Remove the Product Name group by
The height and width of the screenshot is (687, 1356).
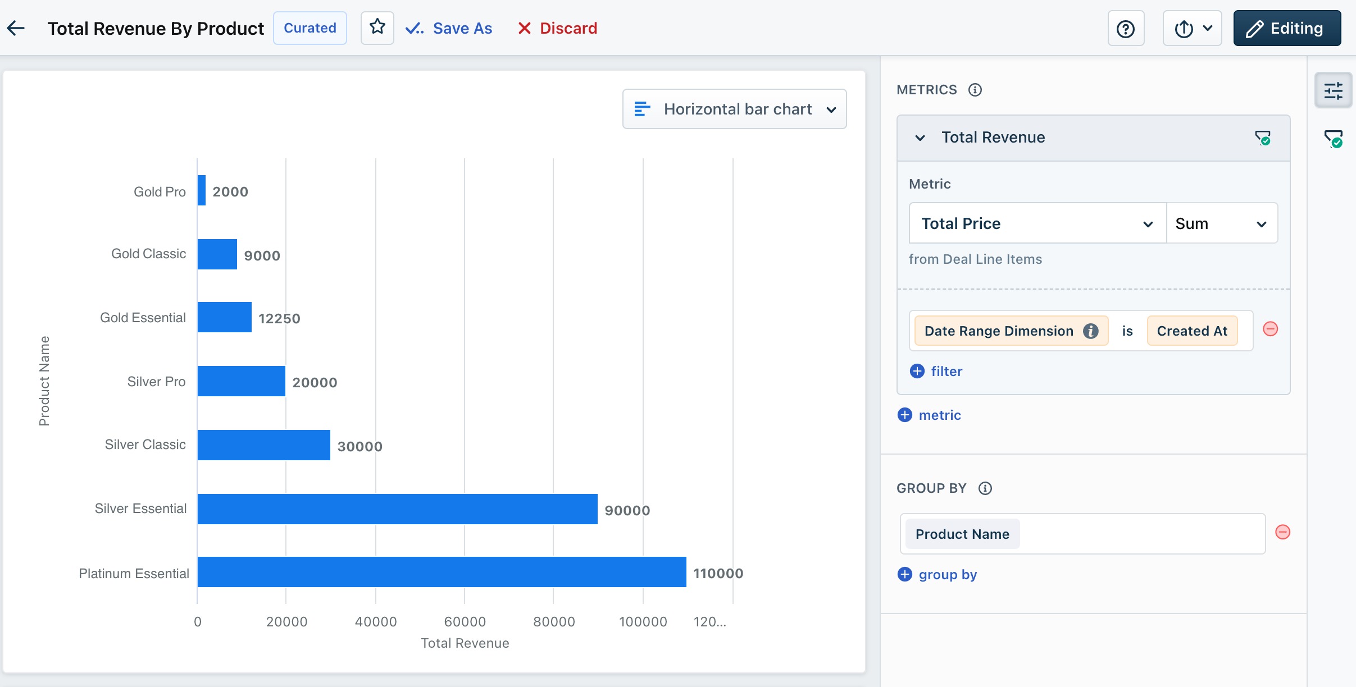1282,532
